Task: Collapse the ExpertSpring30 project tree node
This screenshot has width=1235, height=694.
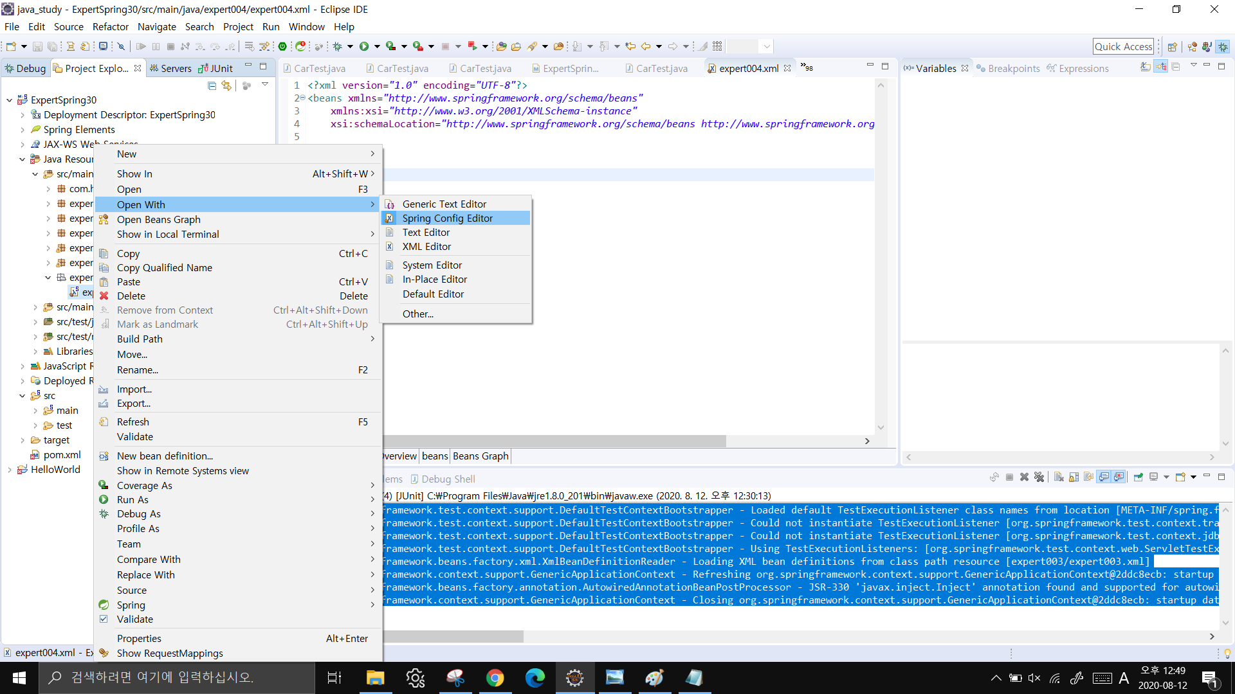Action: coord(9,100)
